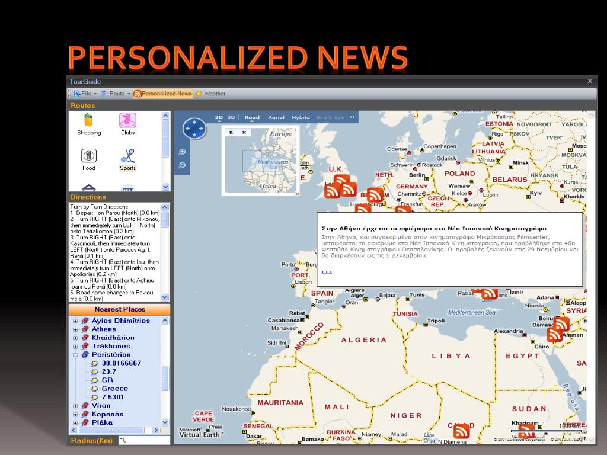Select the Hybrid map style
The image size is (607, 455).
coord(301,117)
